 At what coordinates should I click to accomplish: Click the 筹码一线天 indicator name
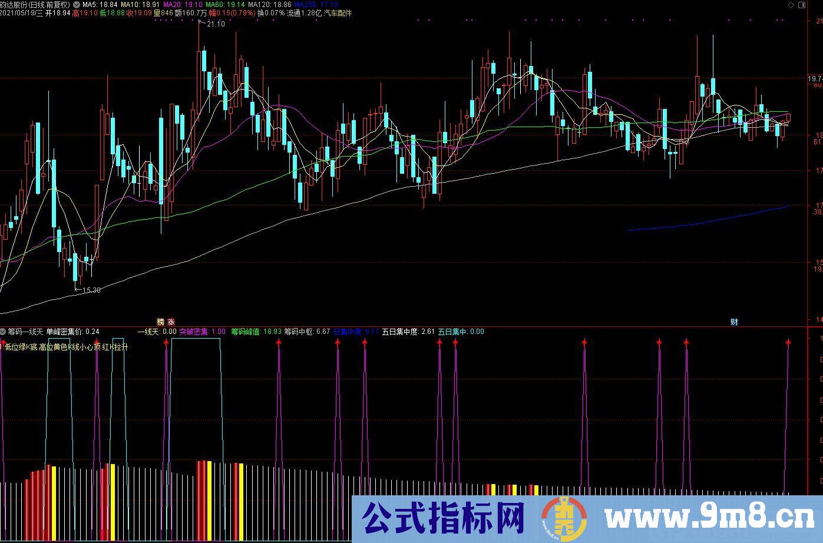(25, 332)
